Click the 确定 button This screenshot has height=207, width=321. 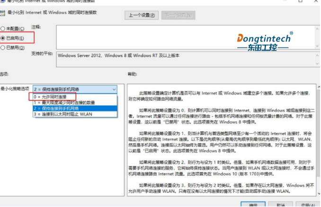tap(253, 204)
